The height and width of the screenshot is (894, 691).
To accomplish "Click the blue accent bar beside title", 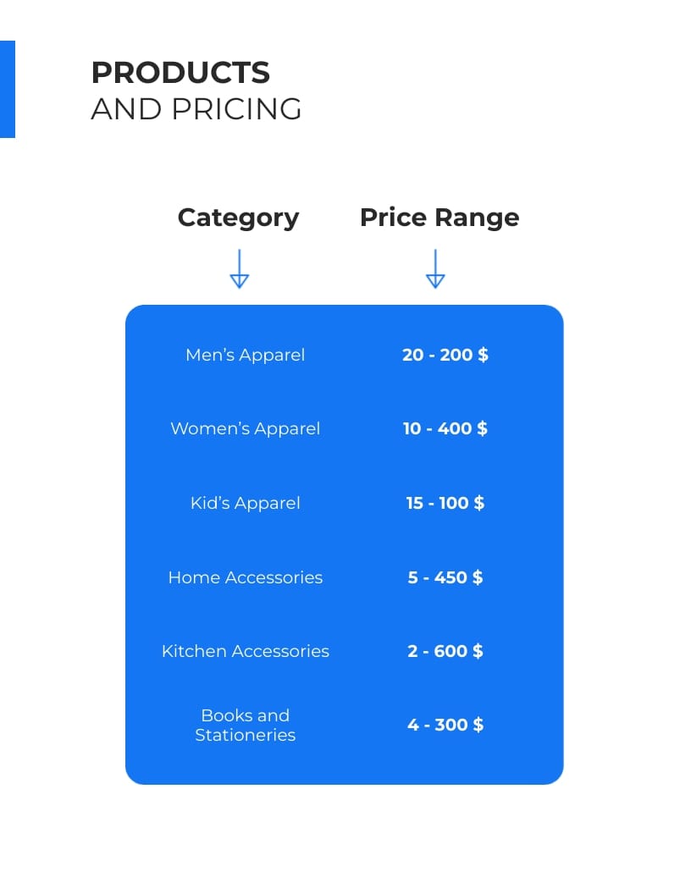I will pyautogui.click(x=8, y=89).
